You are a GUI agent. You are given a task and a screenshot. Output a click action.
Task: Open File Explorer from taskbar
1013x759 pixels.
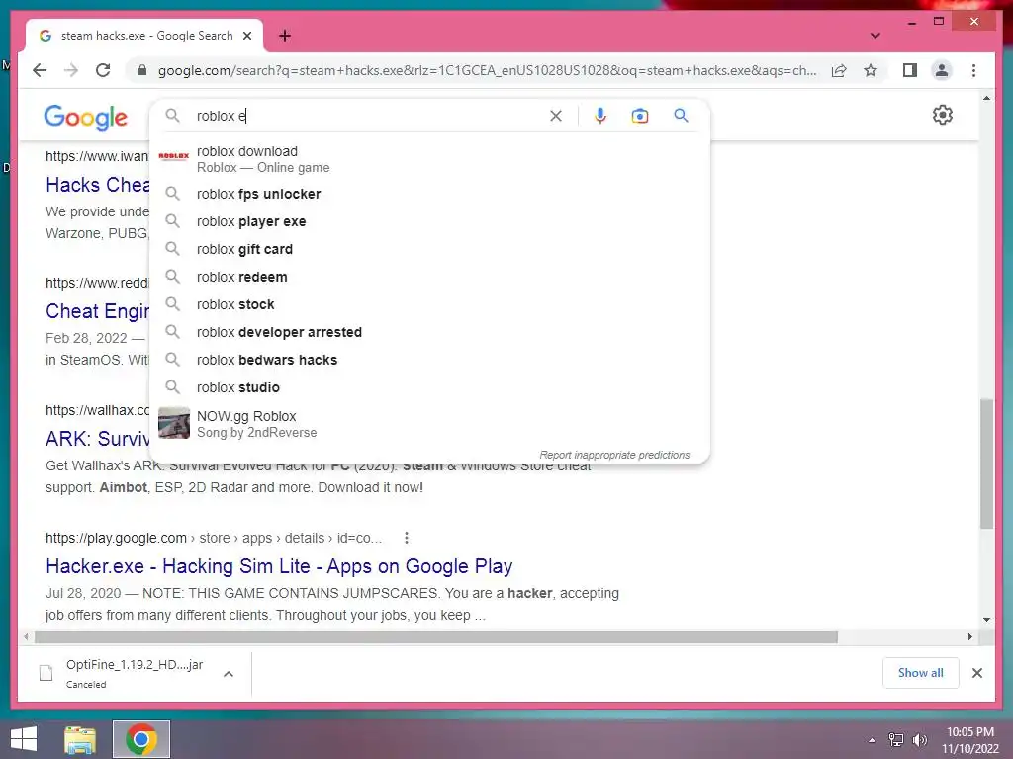tap(80, 739)
